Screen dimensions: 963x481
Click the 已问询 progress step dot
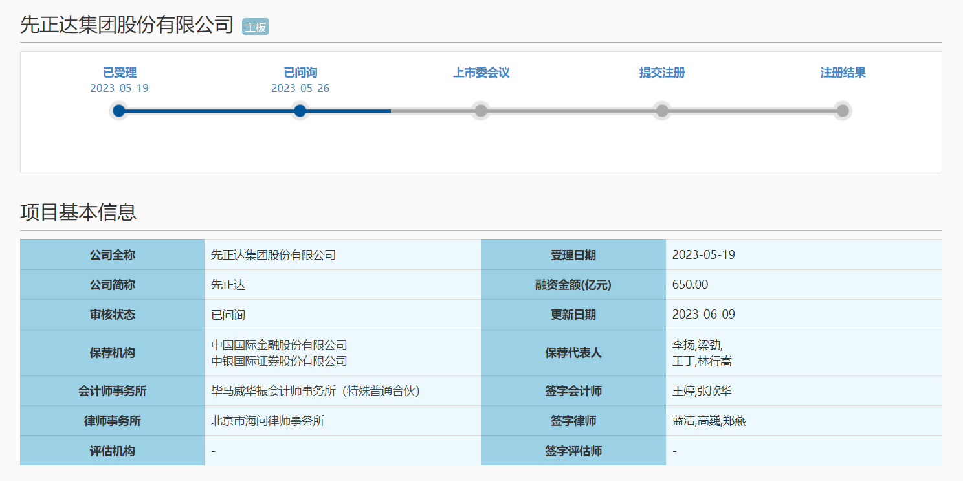tap(300, 111)
